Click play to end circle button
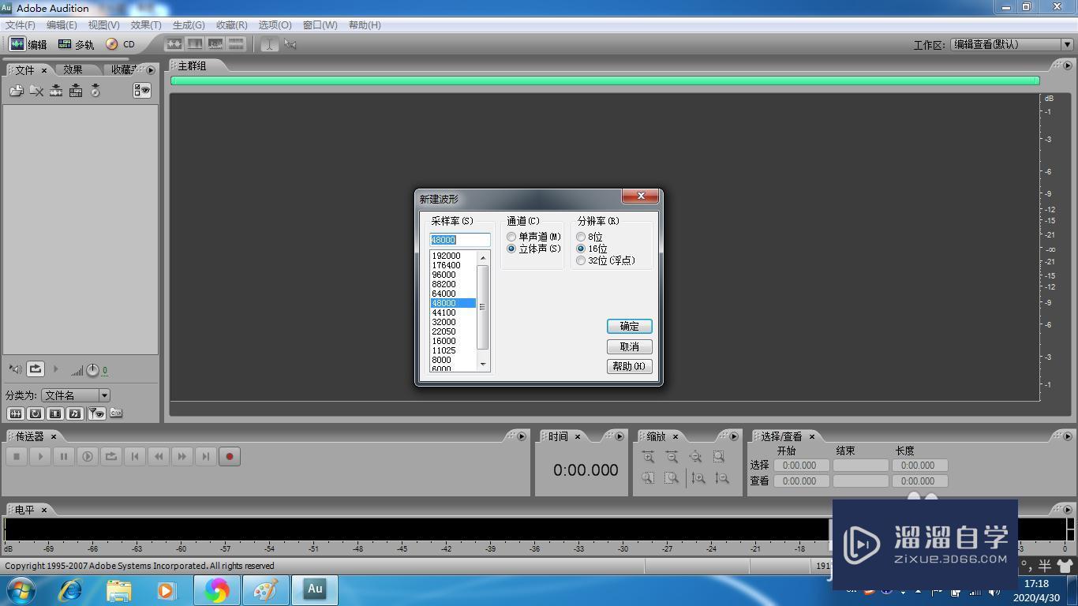This screenshot has width=1078, height=606. pos(88,456)
